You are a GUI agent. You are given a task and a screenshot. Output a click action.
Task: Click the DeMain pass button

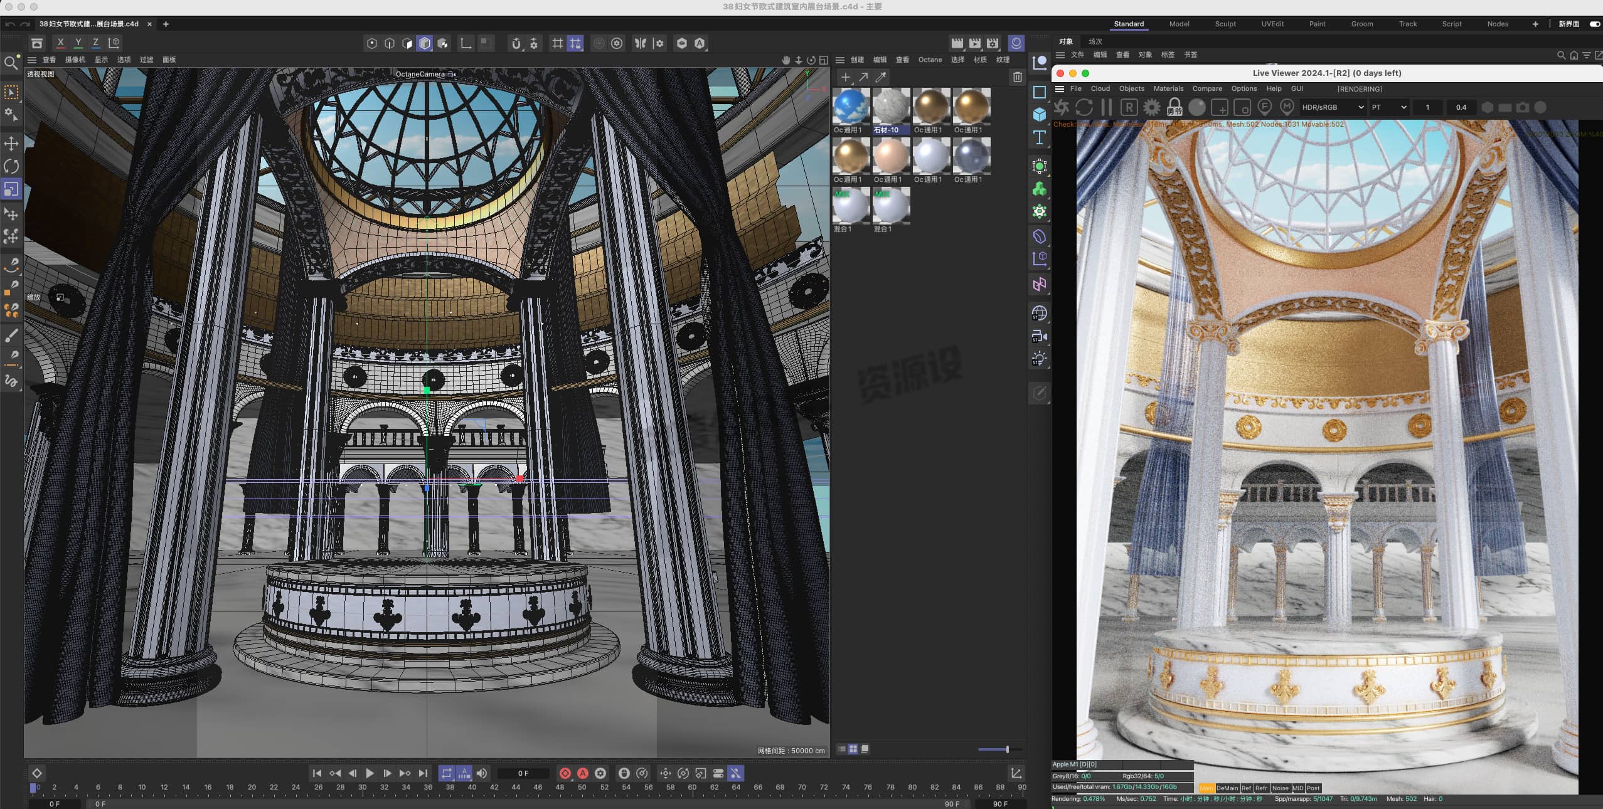tap(1227, 788)
